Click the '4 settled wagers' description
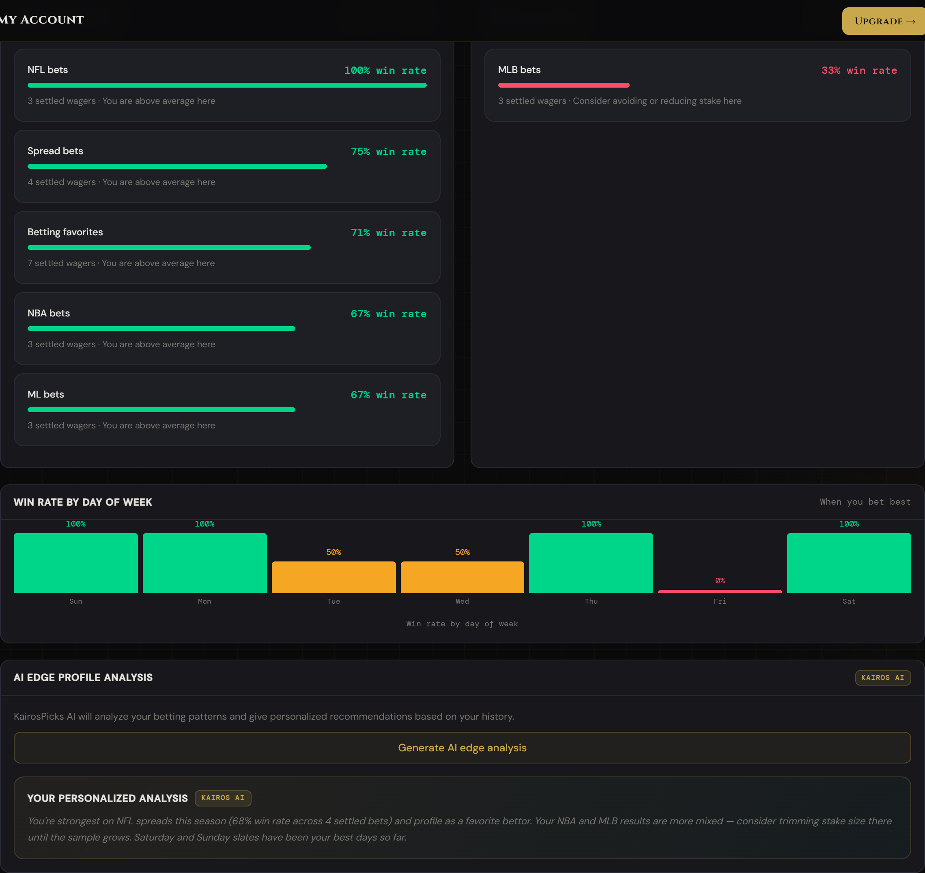This screenshot has height=873, width=925. click(x=121, y=182)
